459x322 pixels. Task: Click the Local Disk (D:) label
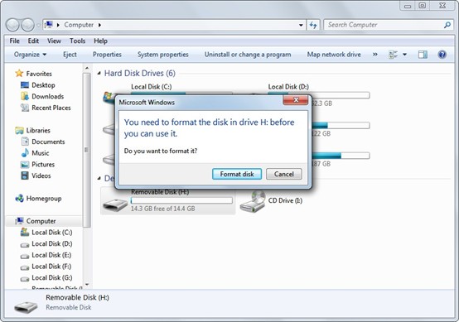288,87
